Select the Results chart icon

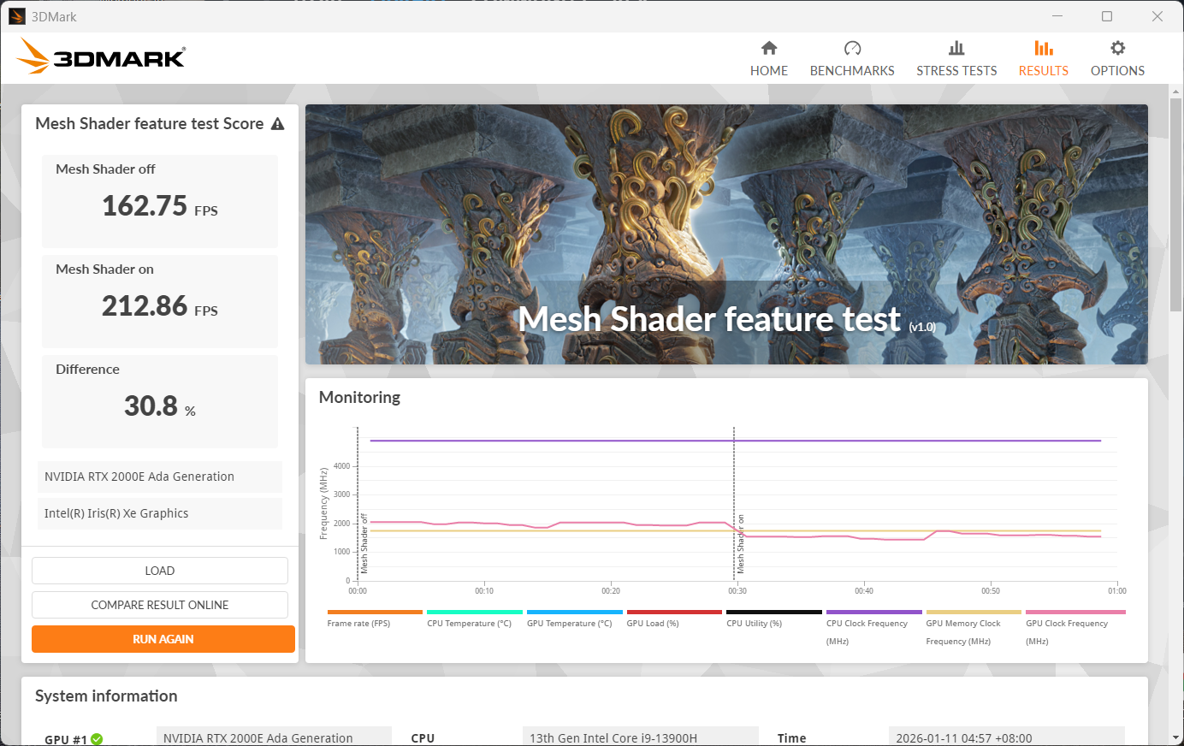coord(1043,49)
